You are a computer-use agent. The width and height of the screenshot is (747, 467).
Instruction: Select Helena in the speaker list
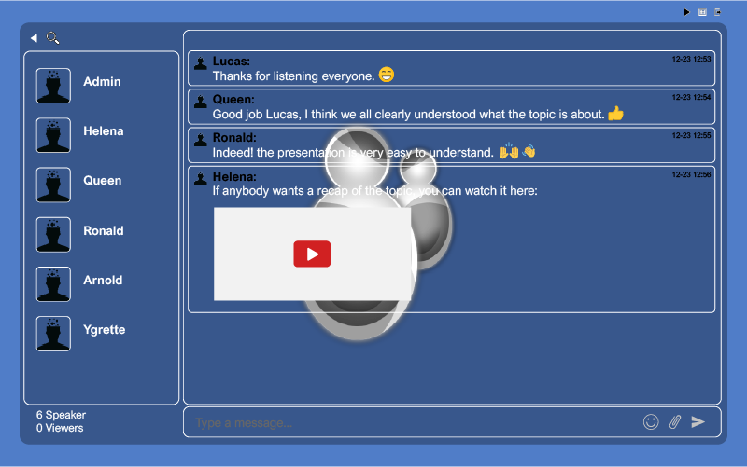[103, 131]
